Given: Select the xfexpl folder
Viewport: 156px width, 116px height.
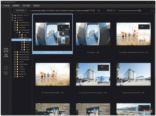Looking at the screenshot, I should tap(21, 62).
